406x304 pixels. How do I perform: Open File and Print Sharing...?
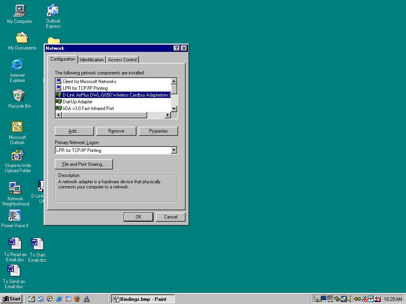pyautogui.click(x=84, y=164)
